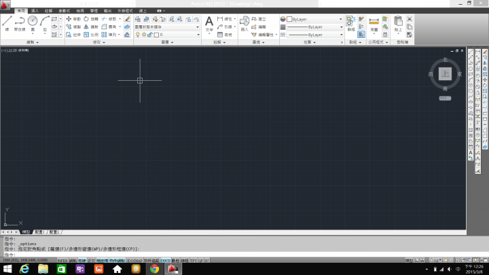Toggle layer freeze sun icon
The image size is (489, 275).
click(x=144, y=35)
